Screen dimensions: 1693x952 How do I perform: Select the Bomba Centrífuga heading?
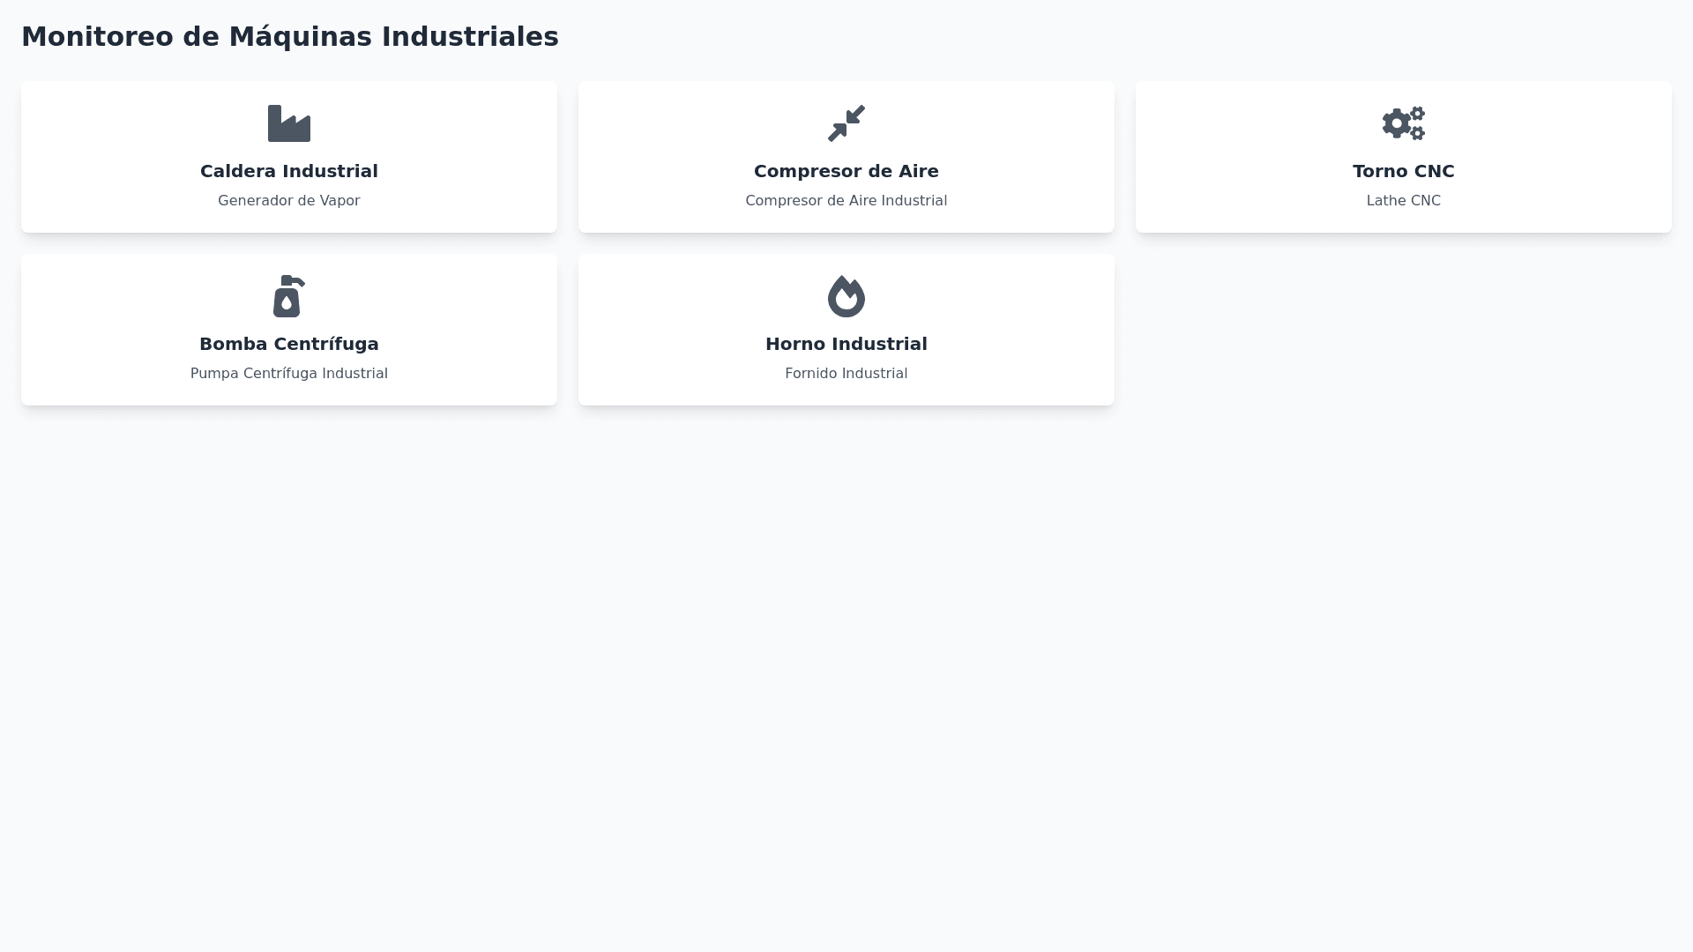289,344
